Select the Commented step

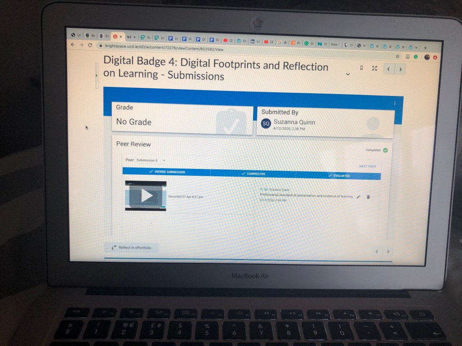pos(253,173)
